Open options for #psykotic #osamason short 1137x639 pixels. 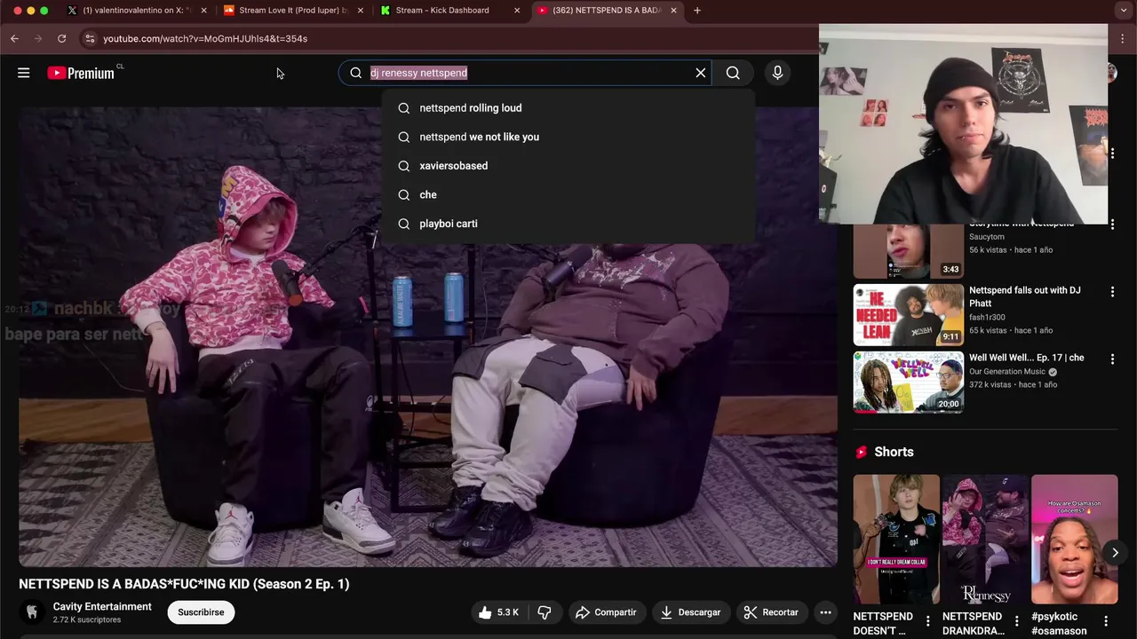pyautogui.click(x=1106, y=621)
